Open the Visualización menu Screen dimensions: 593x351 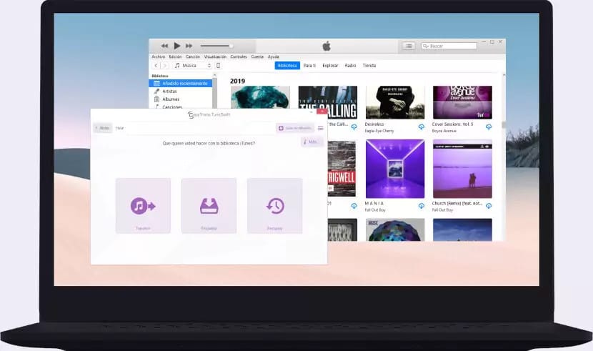tap(215, 56)
